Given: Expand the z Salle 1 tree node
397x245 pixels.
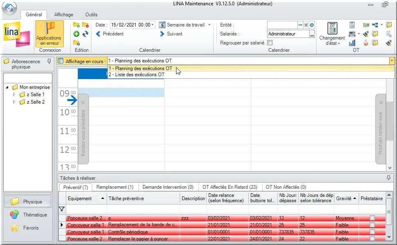Looking at the screenshot, I should click(x=14, y=95).
